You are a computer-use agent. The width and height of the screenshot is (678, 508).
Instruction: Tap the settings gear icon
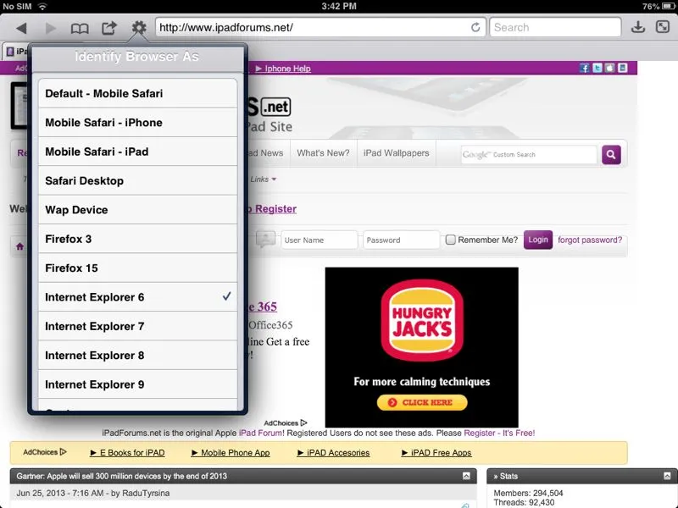(139, 28)
